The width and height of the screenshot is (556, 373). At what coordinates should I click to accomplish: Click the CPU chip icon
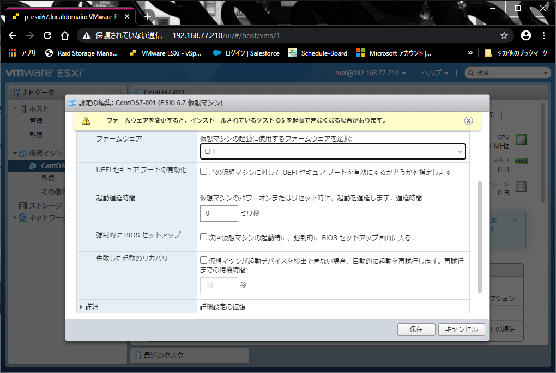point(521,140)
